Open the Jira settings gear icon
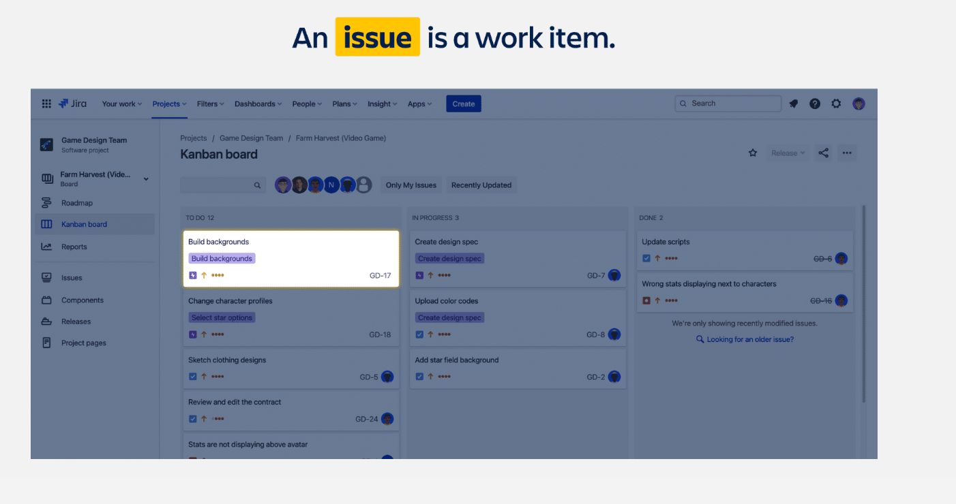The width and height of the screenshot is (956, 504). pyautogui.click(x=836, y=103)
